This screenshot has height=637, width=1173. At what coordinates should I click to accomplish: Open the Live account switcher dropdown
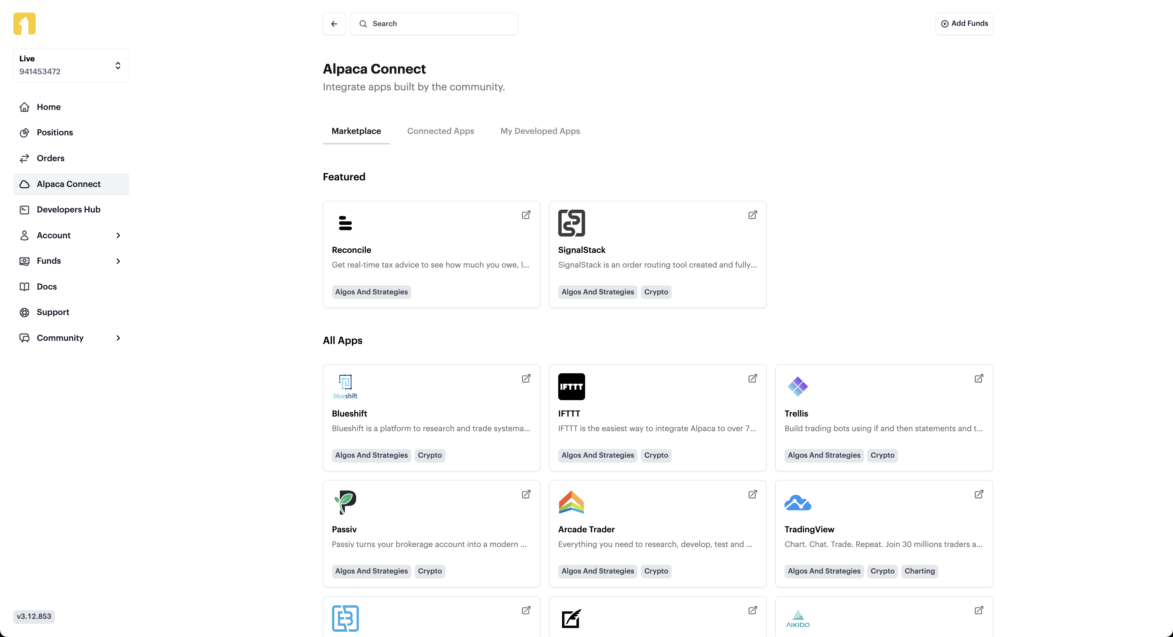[71, 65]
